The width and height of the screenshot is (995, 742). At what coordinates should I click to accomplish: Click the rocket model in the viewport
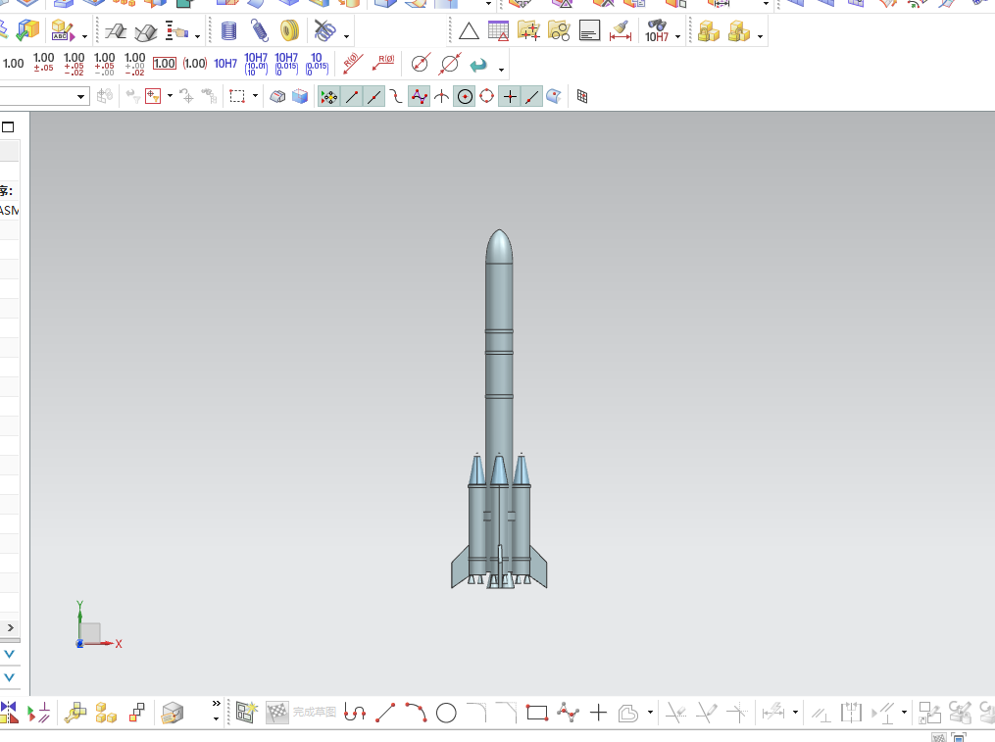[499, 392]
